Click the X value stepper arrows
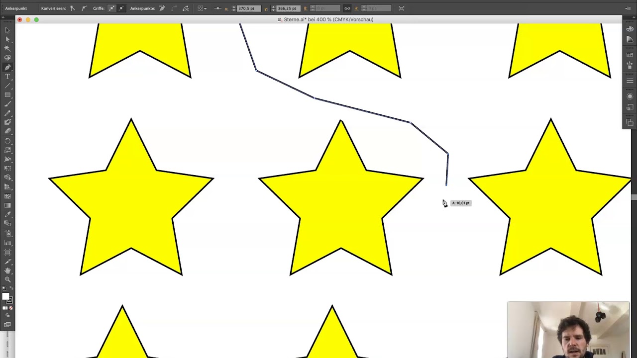This screenshot has width=637, height=358. pos(234,8)
